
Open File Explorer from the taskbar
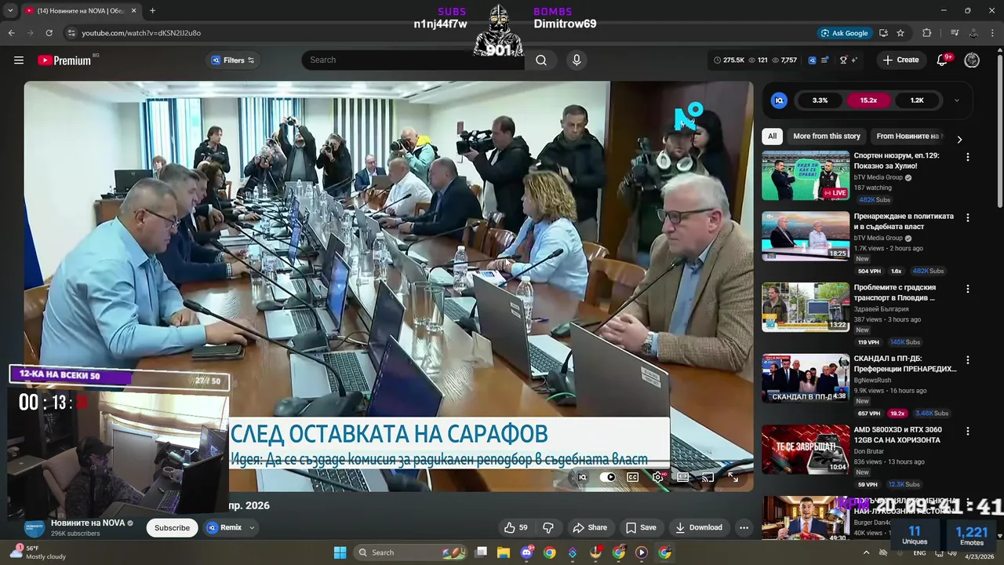click(504, 552)
